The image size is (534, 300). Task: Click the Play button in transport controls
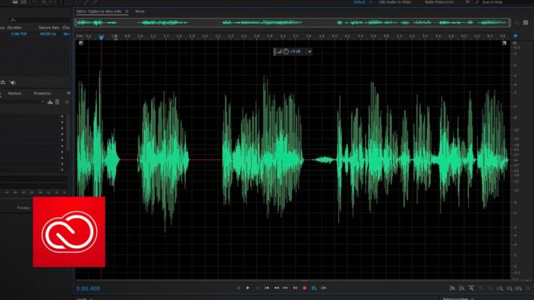(248, 288)
